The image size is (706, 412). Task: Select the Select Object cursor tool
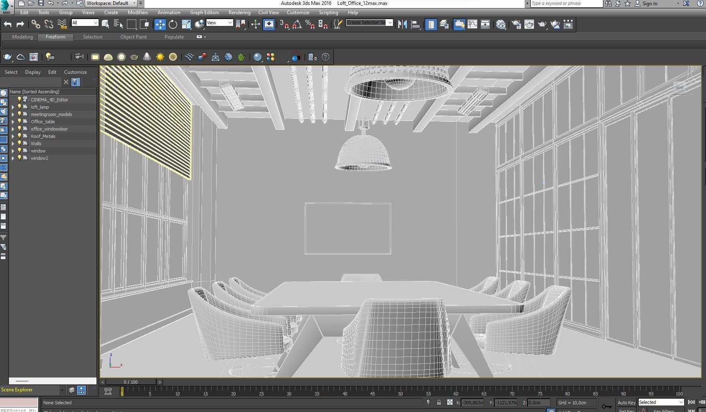105,24
